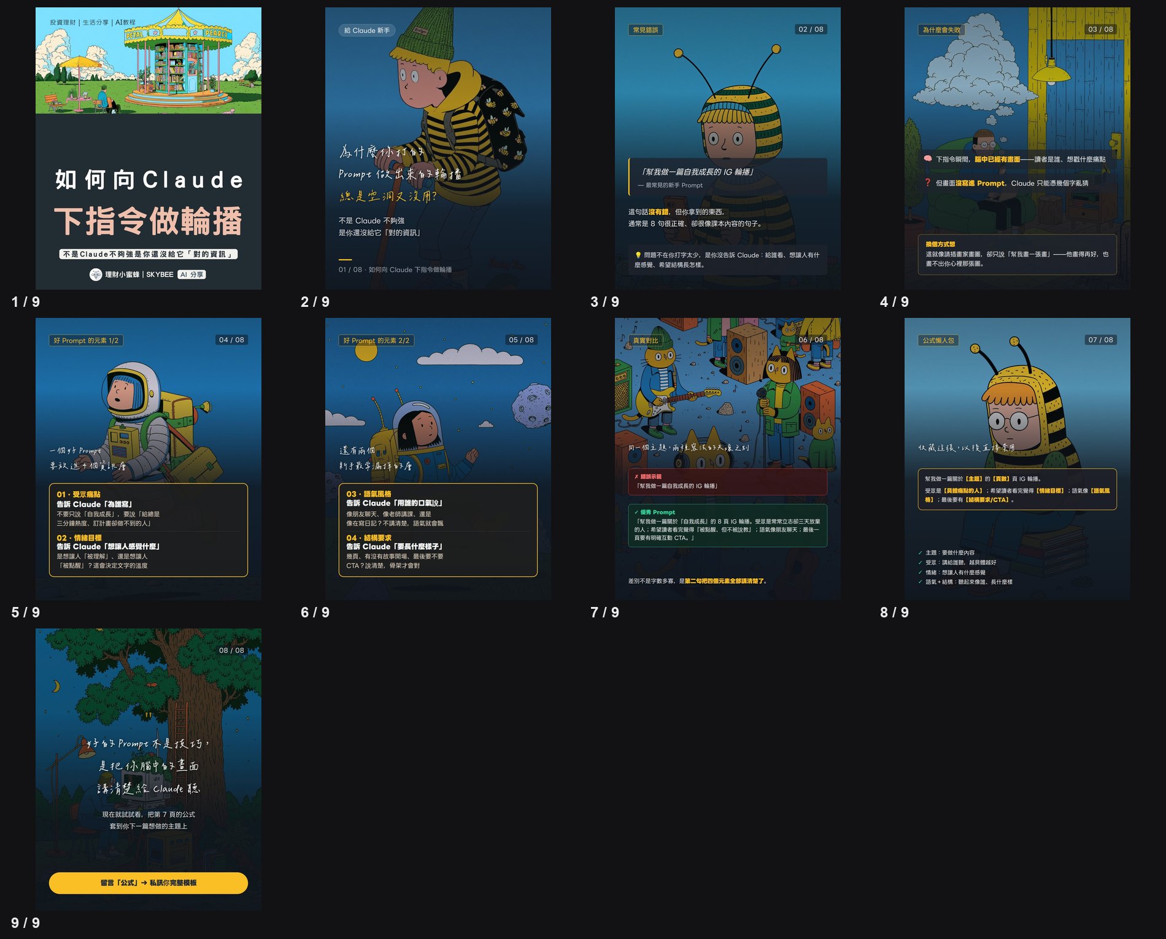Click the '理財小蜜蜂 | SKYBEE' brand text

[x=139, y=274]
